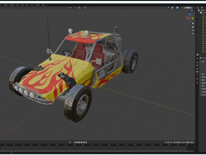Open the pivot point selector

(x=76, y=8)
